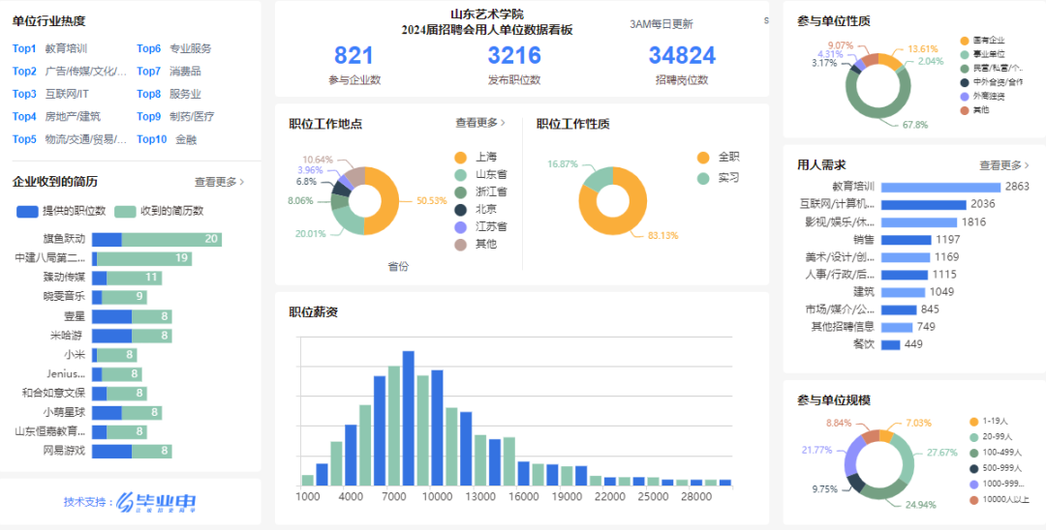Click the 教育培训 demand bar showing 2863

tap(940, 187)
